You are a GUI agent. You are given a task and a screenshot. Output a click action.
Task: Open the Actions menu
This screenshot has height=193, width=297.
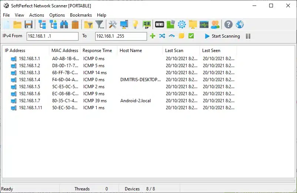[x=37, y=15]
